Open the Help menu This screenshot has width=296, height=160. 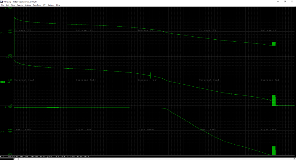58,5
